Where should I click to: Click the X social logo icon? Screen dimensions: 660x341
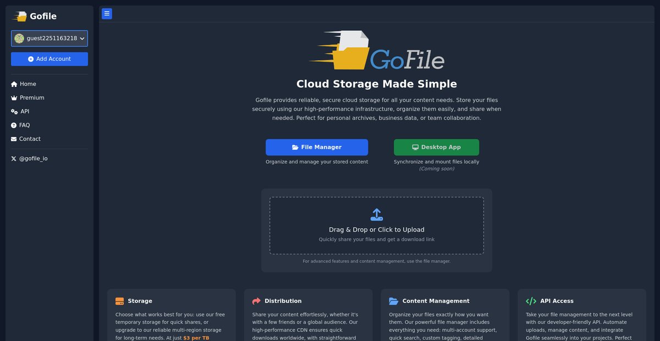[x=14, y=158]
